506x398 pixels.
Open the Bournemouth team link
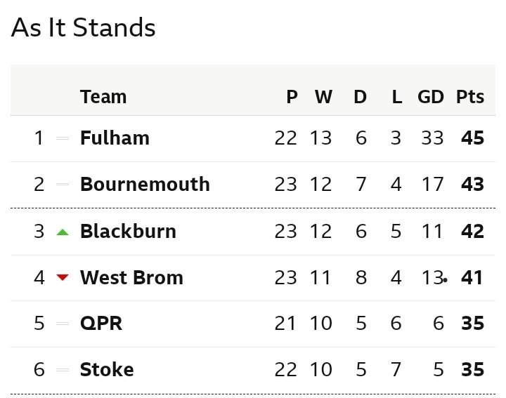pyautogui.click(x=145, y=185)
